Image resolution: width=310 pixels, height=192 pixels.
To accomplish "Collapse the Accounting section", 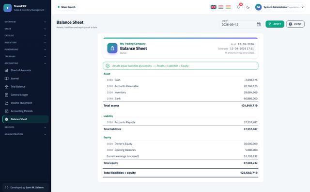I will pos(25,64).
